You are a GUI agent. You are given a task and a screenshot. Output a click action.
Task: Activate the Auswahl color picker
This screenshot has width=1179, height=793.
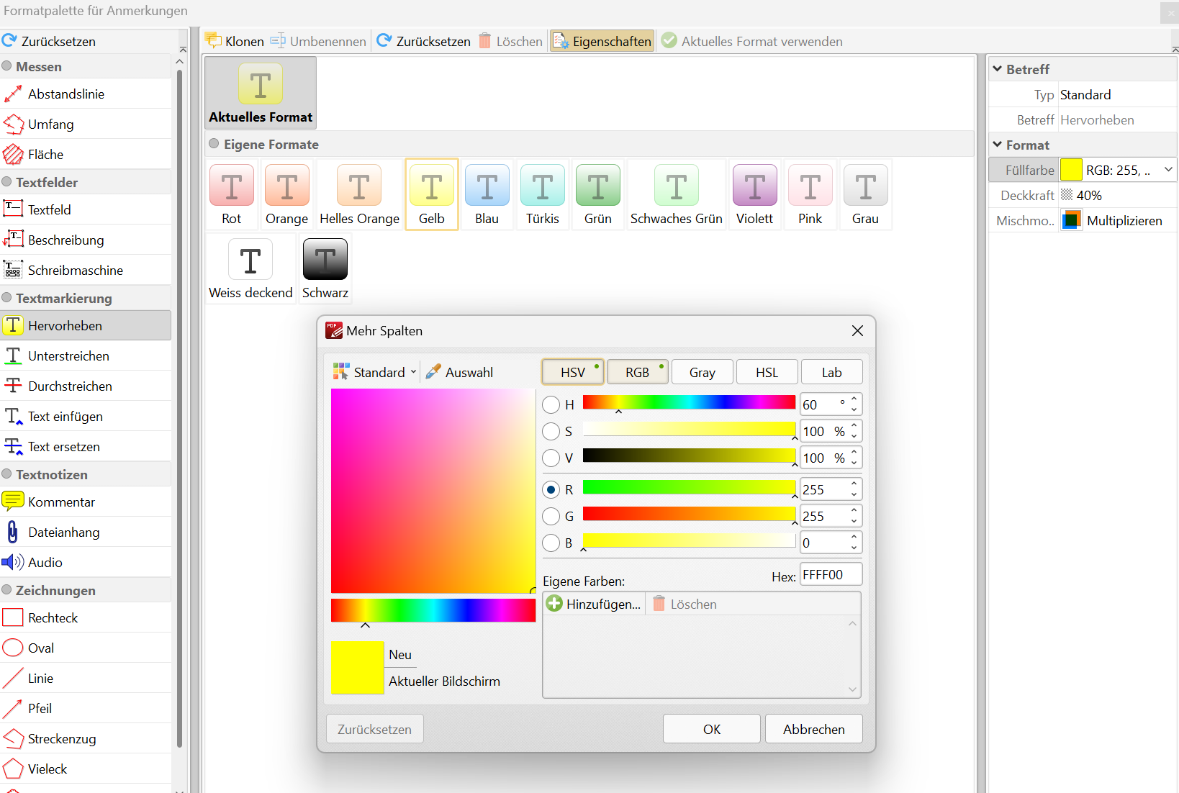click(460, 372)
